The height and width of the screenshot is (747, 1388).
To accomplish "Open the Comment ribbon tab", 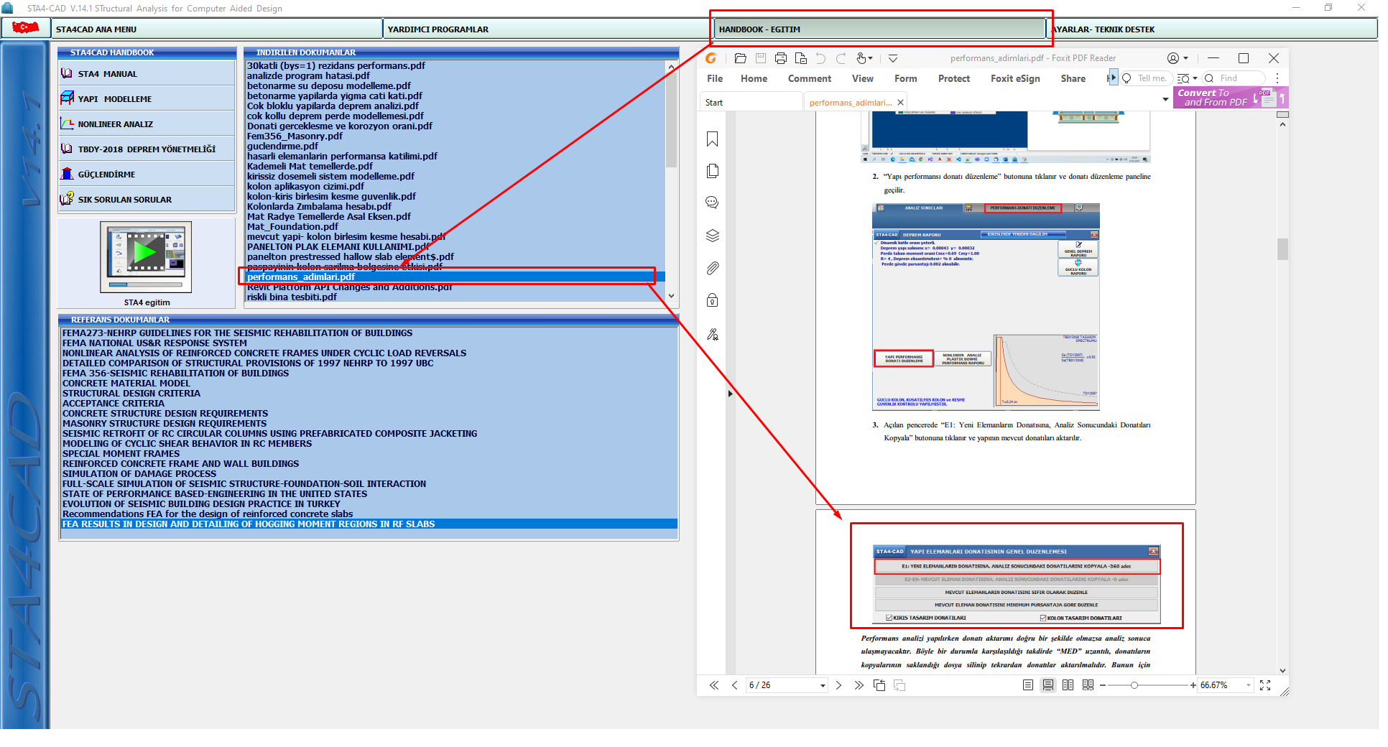I will 809,78.
